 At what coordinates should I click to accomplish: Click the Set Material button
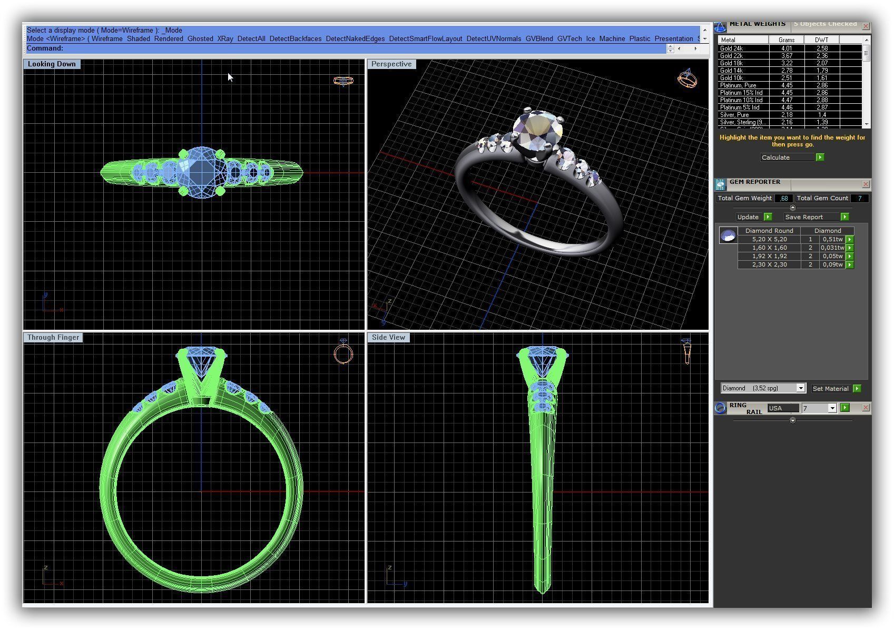coord(836,389)
